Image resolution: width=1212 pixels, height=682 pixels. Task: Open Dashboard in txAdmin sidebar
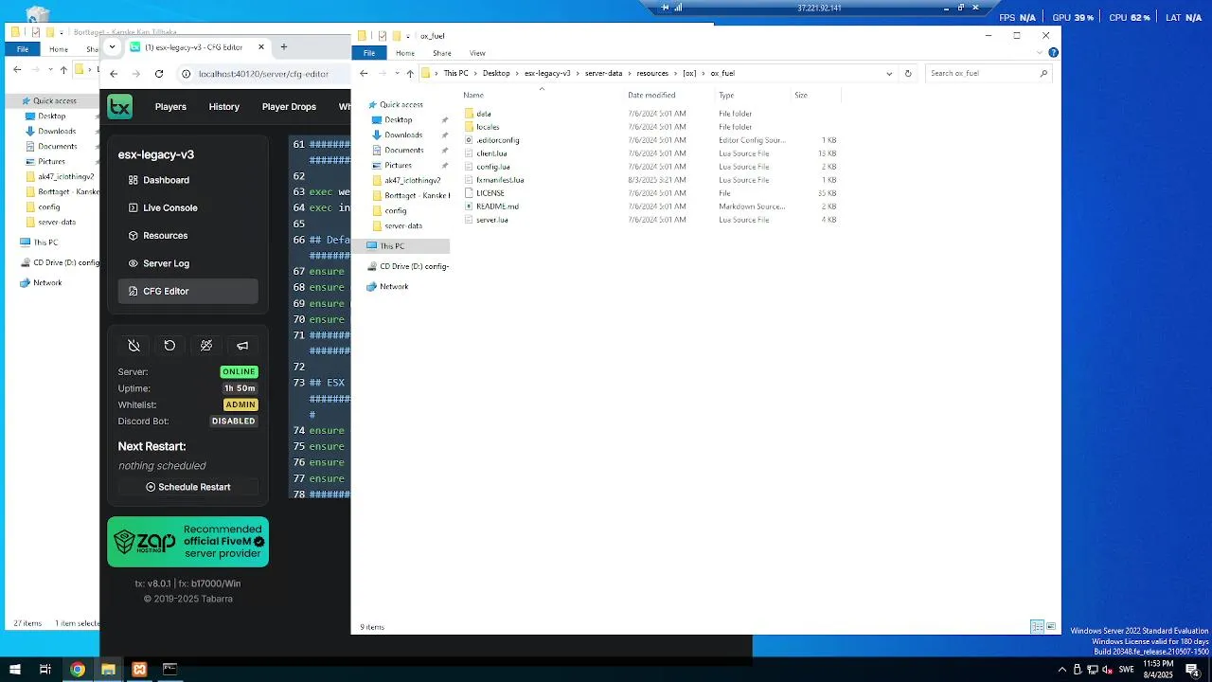(187, 180)
